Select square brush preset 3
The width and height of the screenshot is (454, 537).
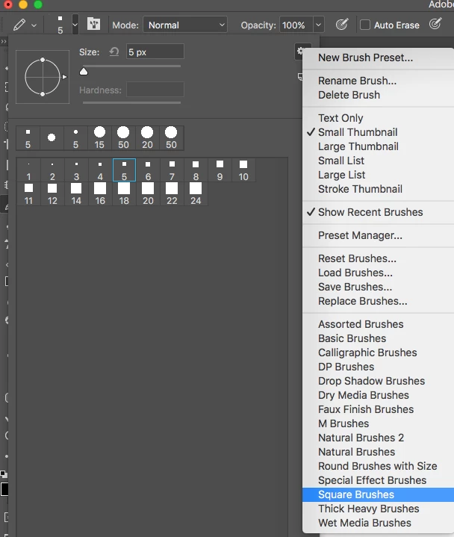point(76,170)
